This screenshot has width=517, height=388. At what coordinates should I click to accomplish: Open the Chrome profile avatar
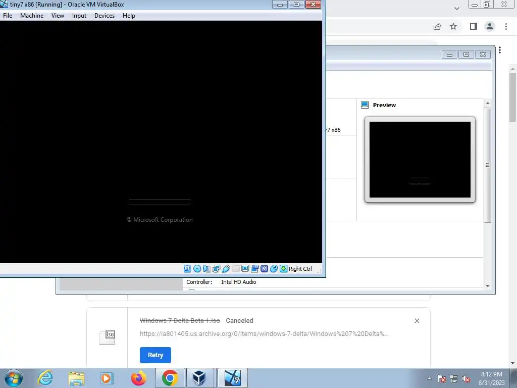490,26
